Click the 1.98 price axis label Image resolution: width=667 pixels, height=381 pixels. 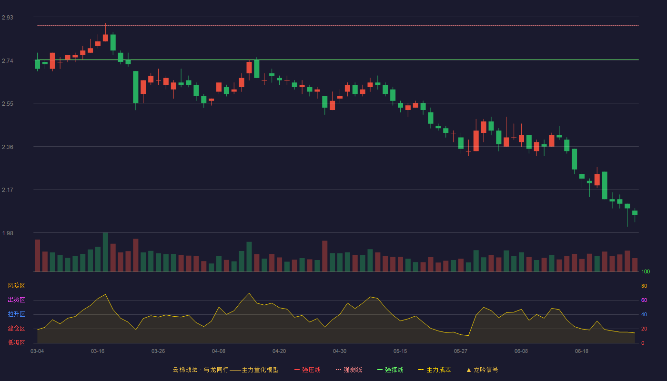8,233
